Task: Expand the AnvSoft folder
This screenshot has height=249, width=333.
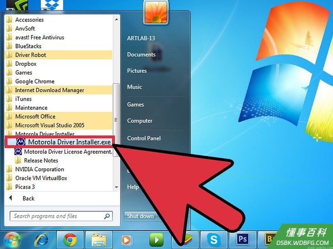Action: [59, 29]
